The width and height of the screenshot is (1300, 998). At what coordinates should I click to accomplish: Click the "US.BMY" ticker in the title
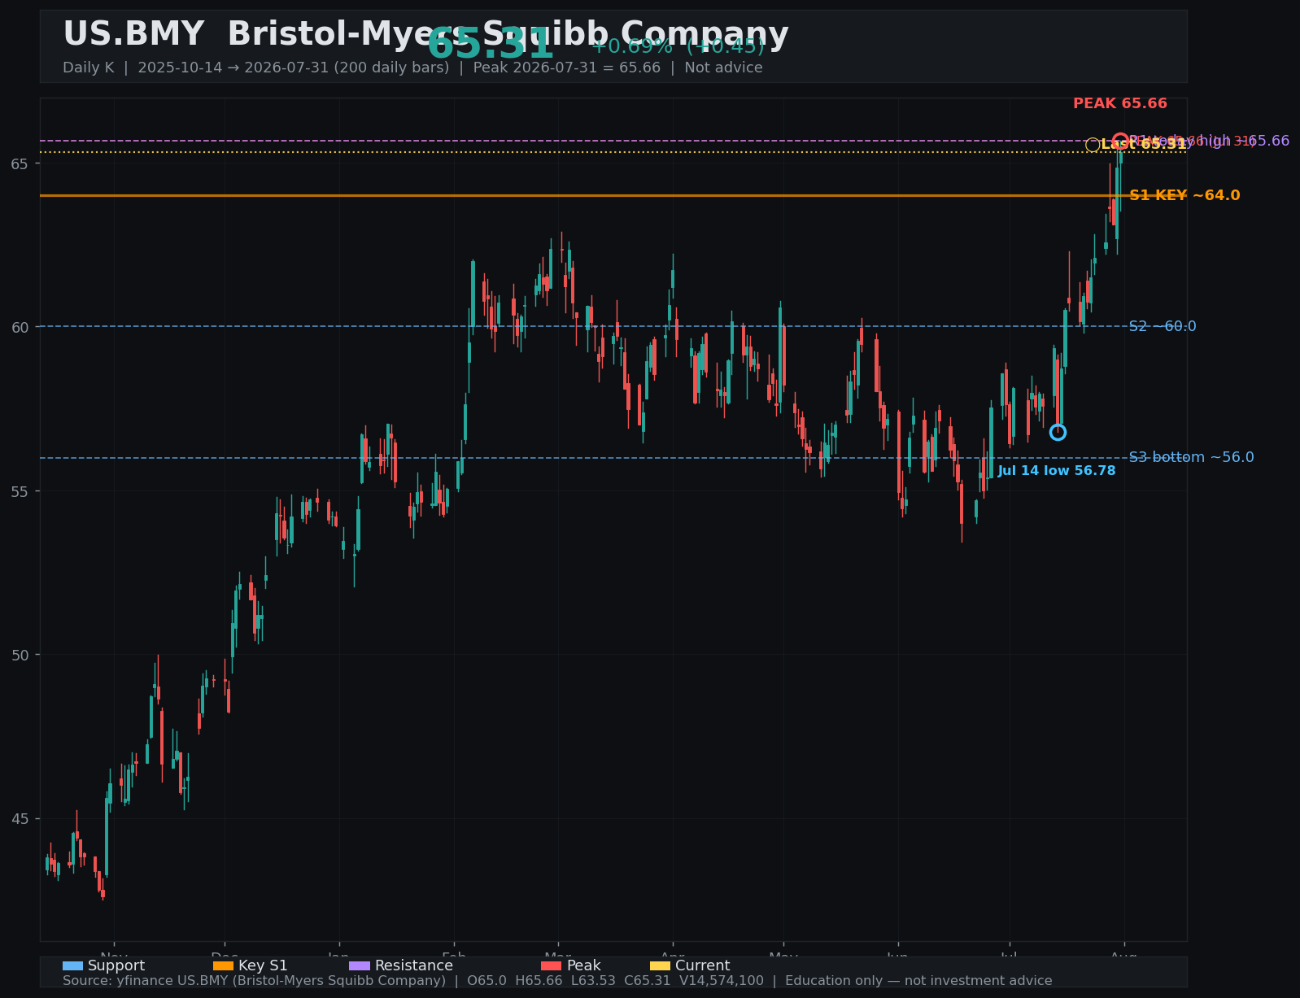(133, 34)
